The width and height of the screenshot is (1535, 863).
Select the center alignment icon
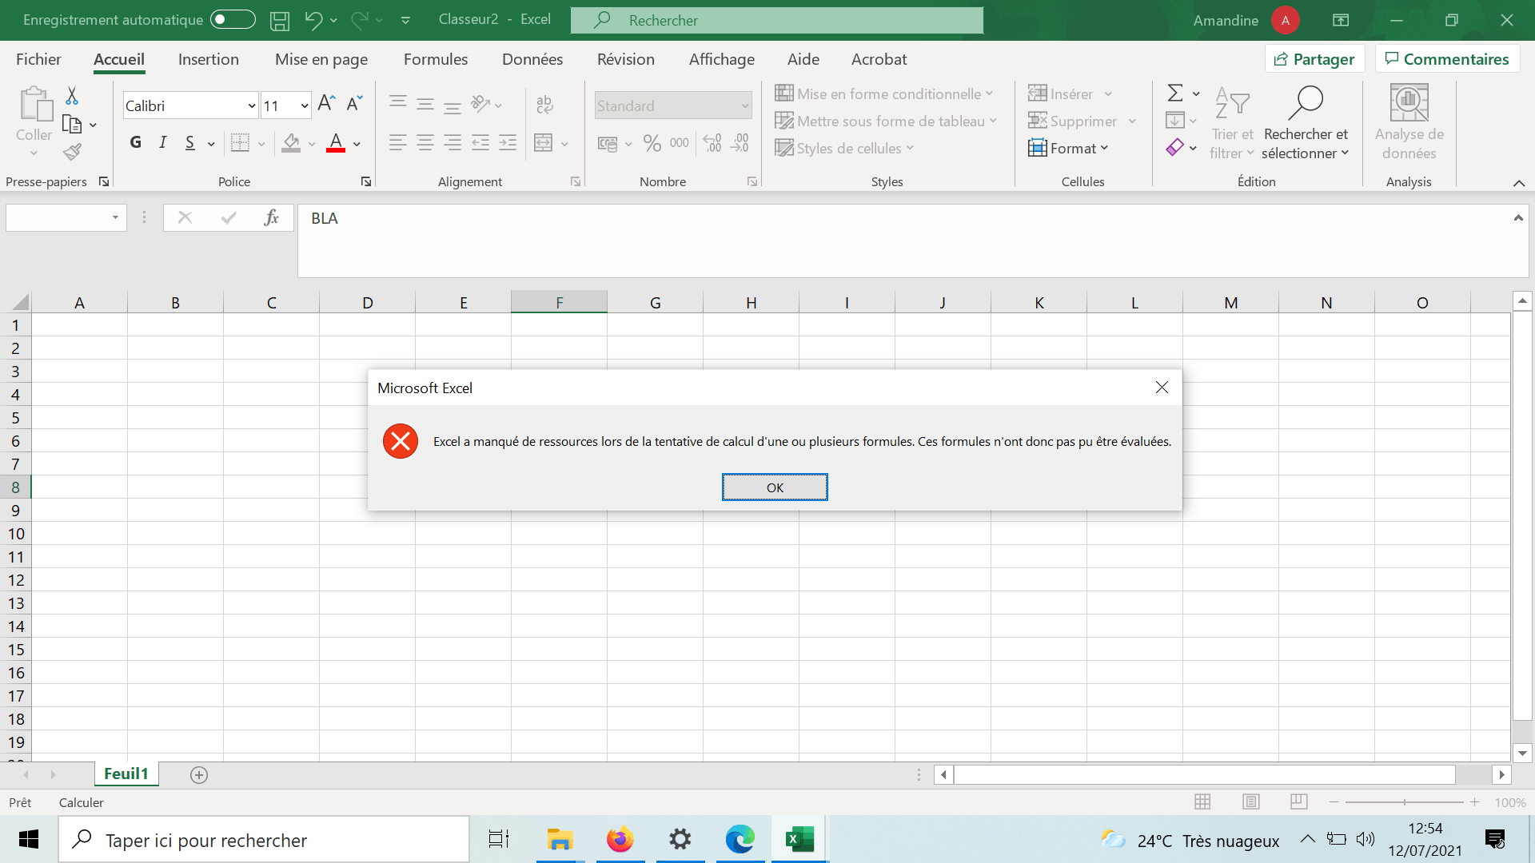[x=425, y=144]
